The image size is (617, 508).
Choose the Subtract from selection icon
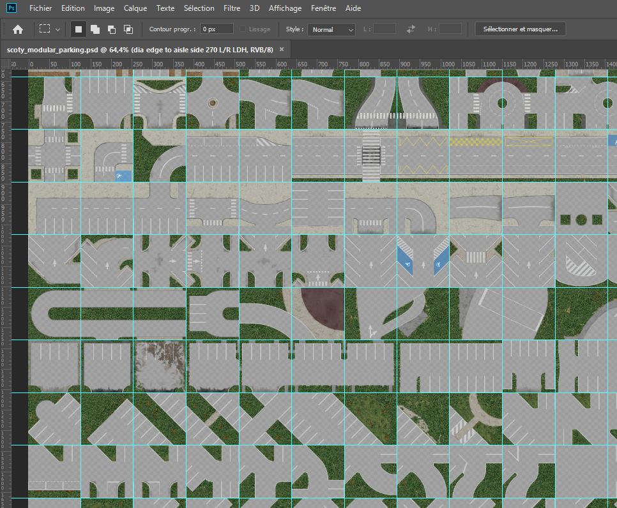112,29
